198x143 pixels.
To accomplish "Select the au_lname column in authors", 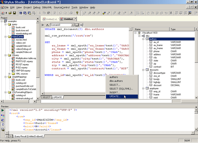I will point(158,45).
